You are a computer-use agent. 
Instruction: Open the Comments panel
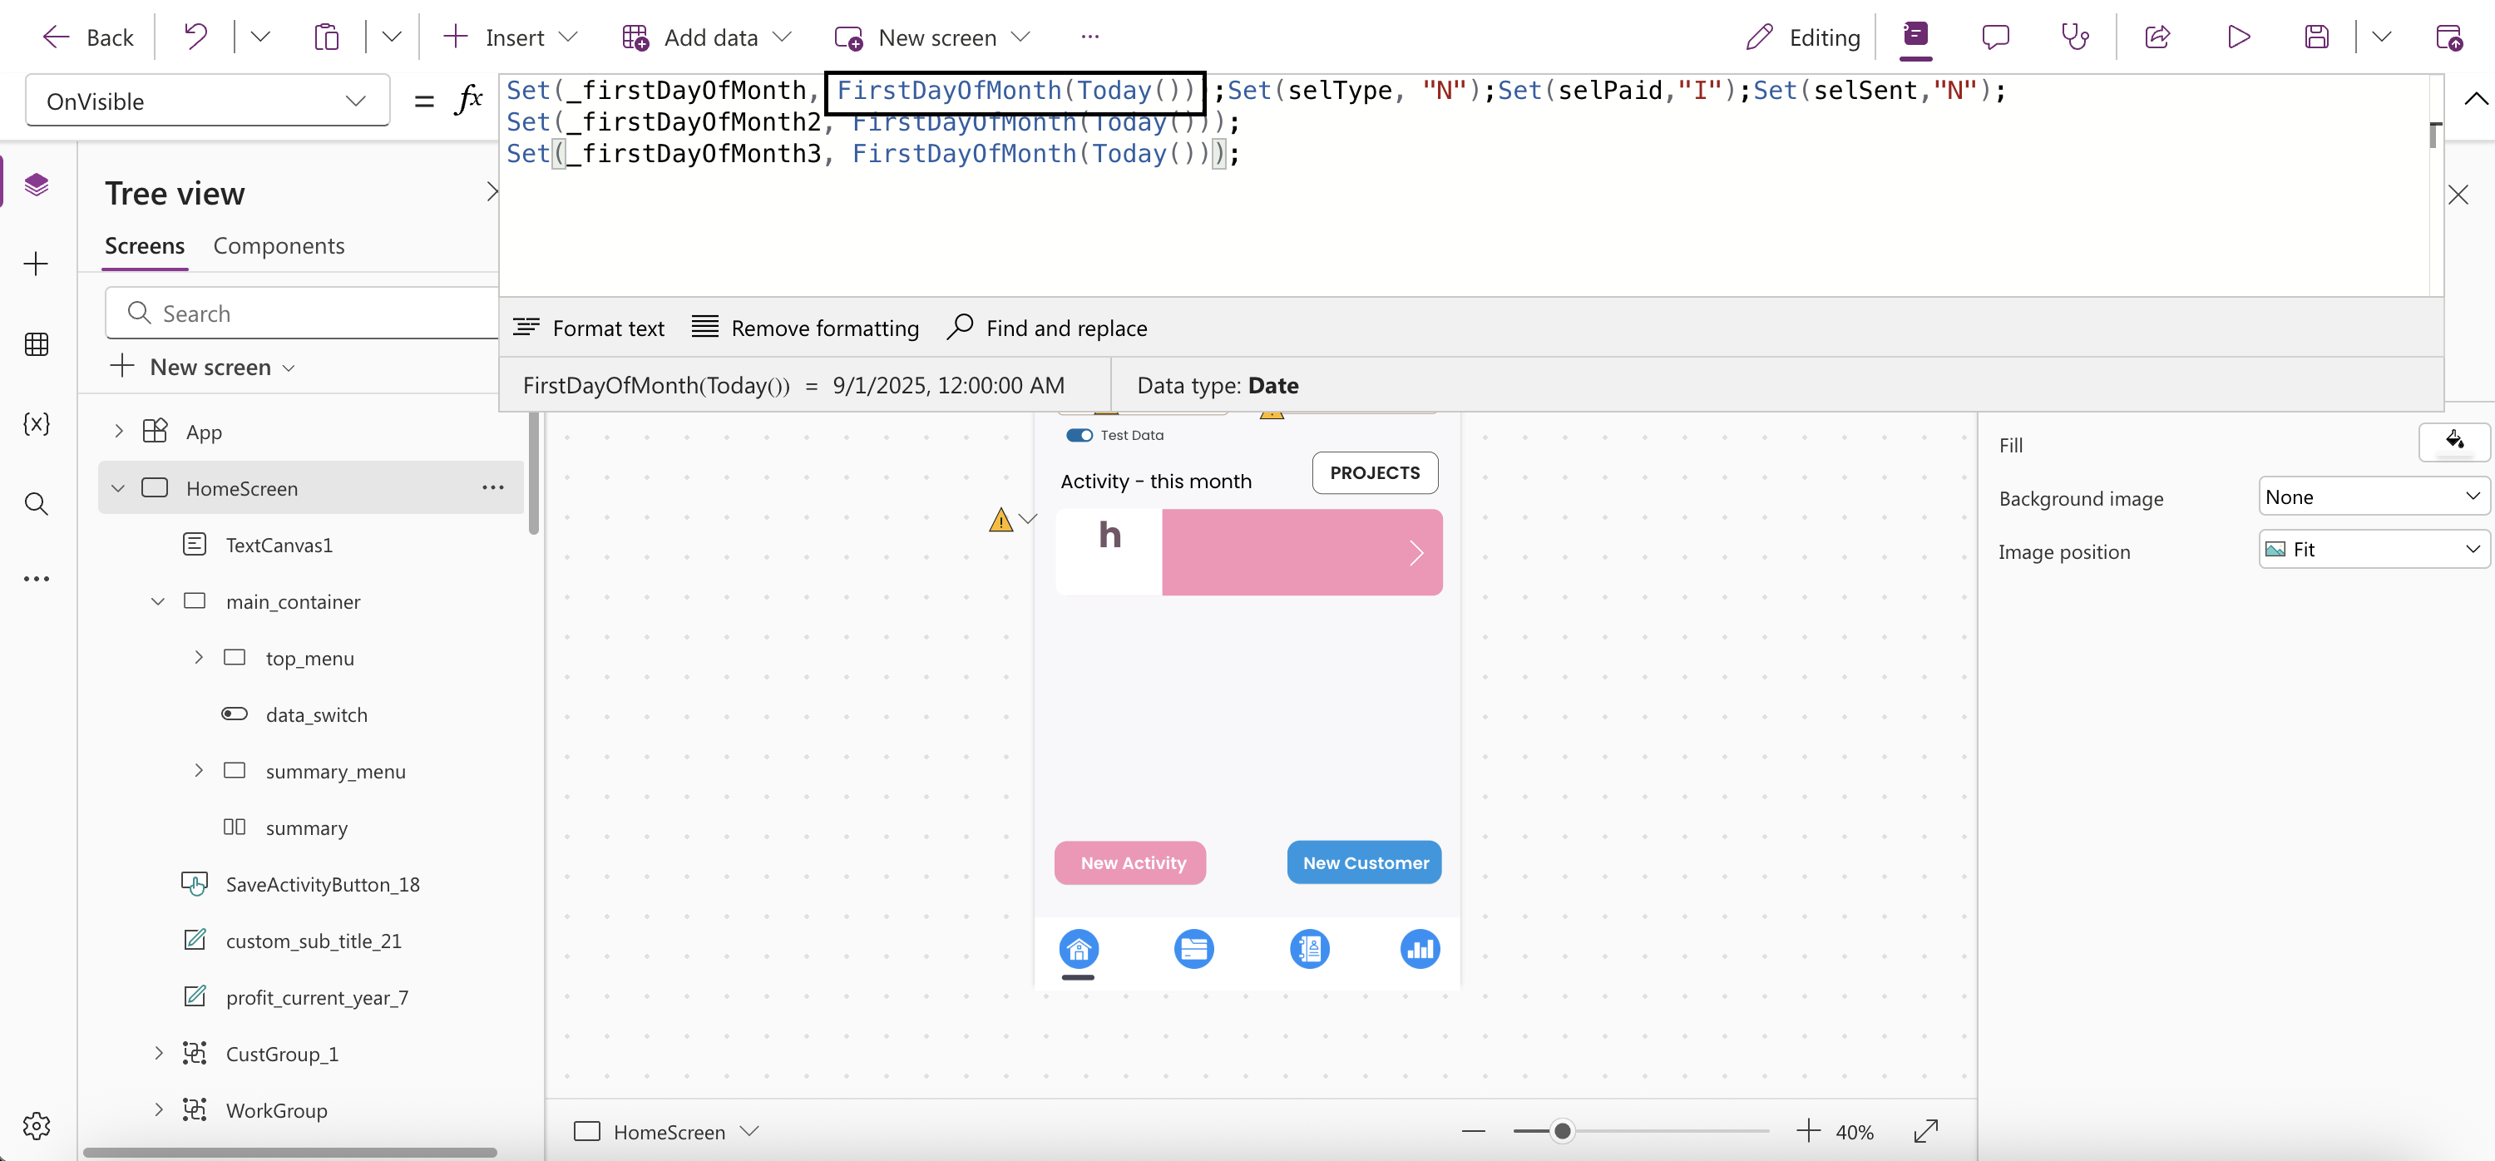[1997, 37]
